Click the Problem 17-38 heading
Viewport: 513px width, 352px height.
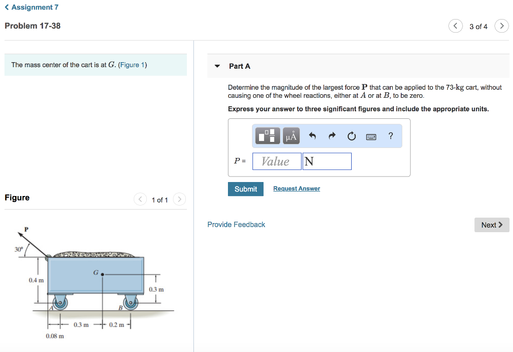tap(32, 26)
